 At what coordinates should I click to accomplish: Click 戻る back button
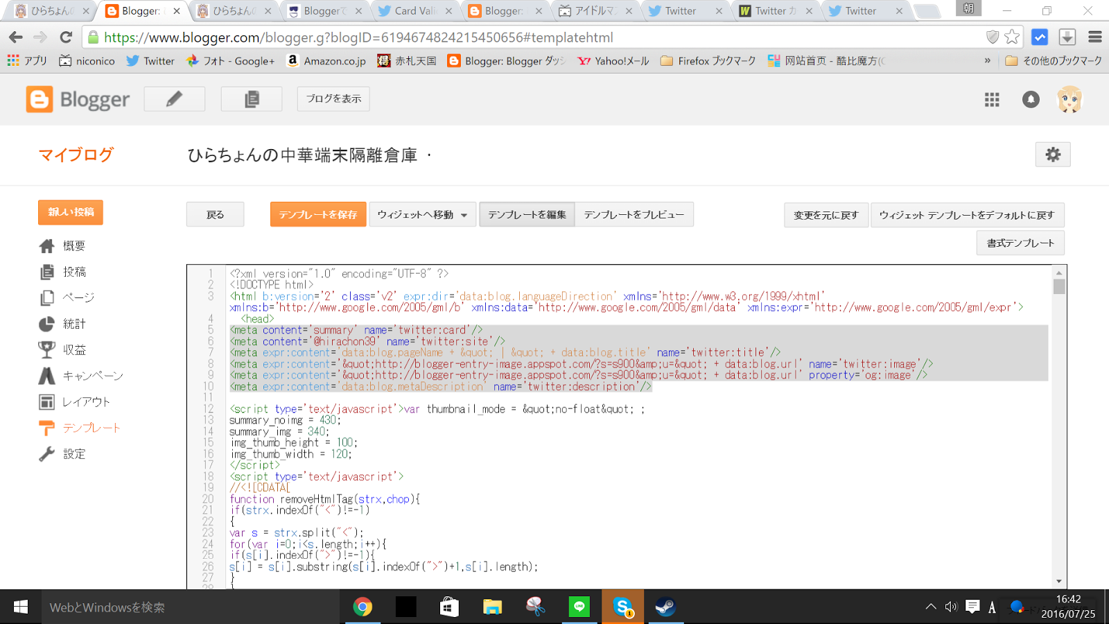215,215
